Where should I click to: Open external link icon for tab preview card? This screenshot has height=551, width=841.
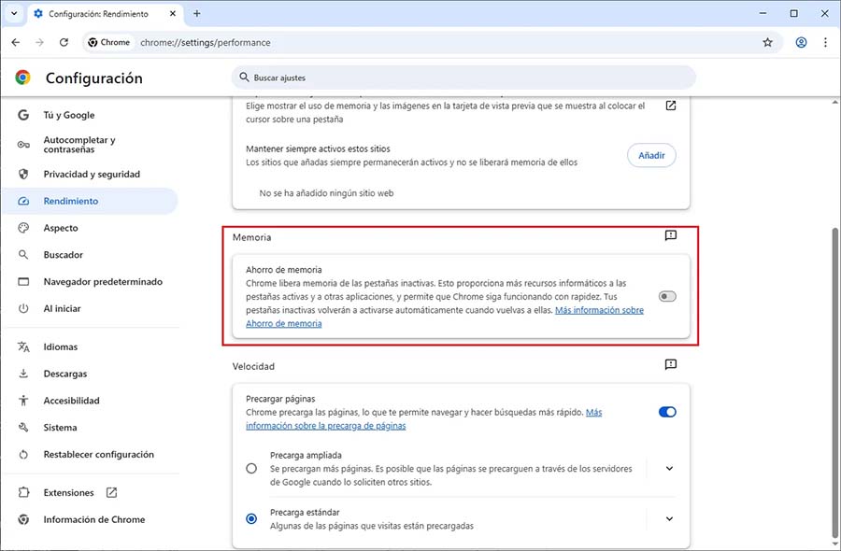(x=670, y=106)
